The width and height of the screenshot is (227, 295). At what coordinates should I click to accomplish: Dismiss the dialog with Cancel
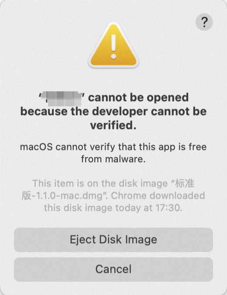113,269
